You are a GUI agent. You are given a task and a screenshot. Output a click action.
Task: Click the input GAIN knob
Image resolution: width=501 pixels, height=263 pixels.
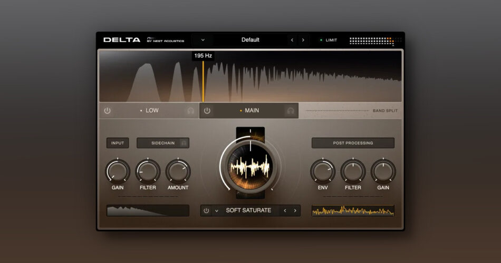coord(118,171)
